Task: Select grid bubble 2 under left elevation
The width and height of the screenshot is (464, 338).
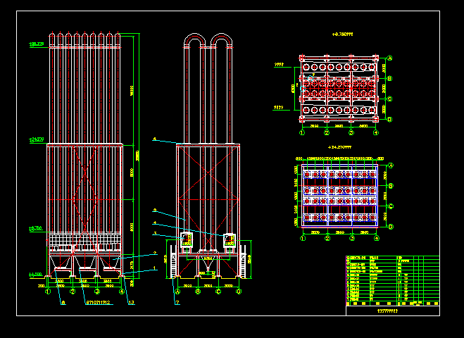Action: coord(73,292)
